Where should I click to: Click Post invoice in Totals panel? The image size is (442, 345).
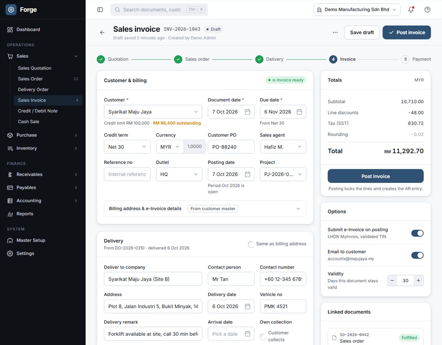(376, 176)
